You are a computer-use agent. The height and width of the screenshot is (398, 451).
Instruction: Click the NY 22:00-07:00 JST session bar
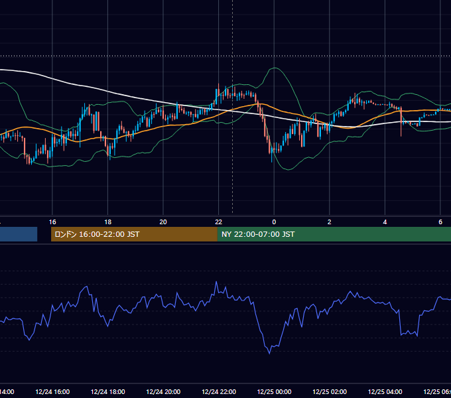tap(334, 234)
